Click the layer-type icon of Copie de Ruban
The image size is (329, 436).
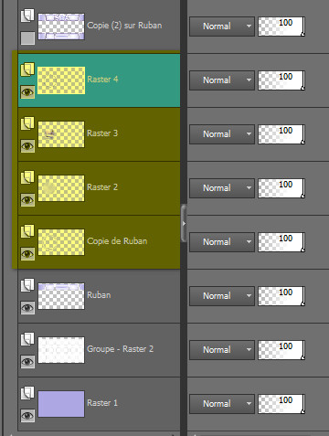tap(27, 231)
